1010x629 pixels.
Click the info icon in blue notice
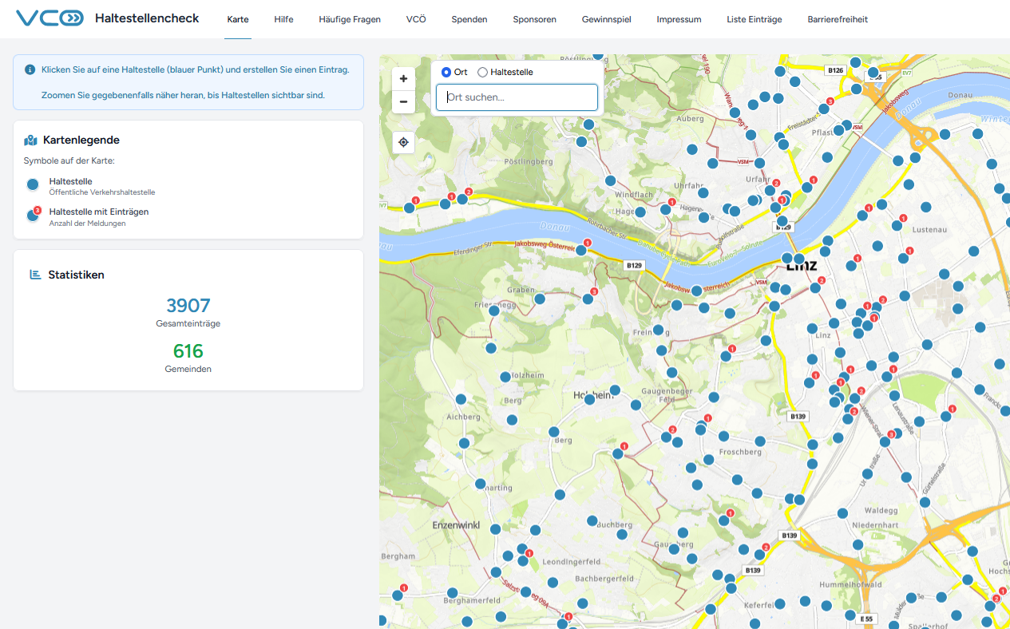click(x=30, y=70)
